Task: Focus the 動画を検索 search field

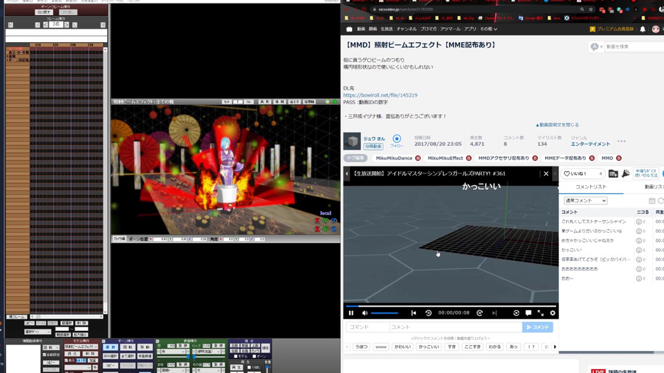Action: pos(634,46)
